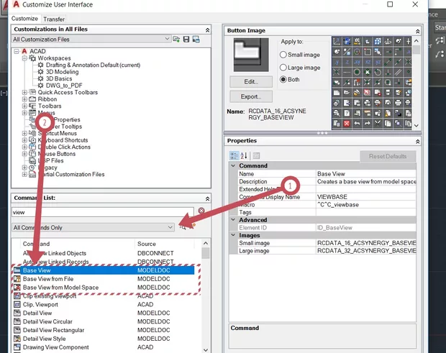Click the Export... button

(x=250, y=96)
